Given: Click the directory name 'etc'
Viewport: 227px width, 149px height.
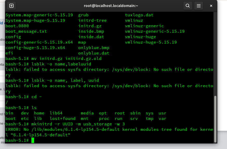Looking at the screenshot, I should click(25, 119).
